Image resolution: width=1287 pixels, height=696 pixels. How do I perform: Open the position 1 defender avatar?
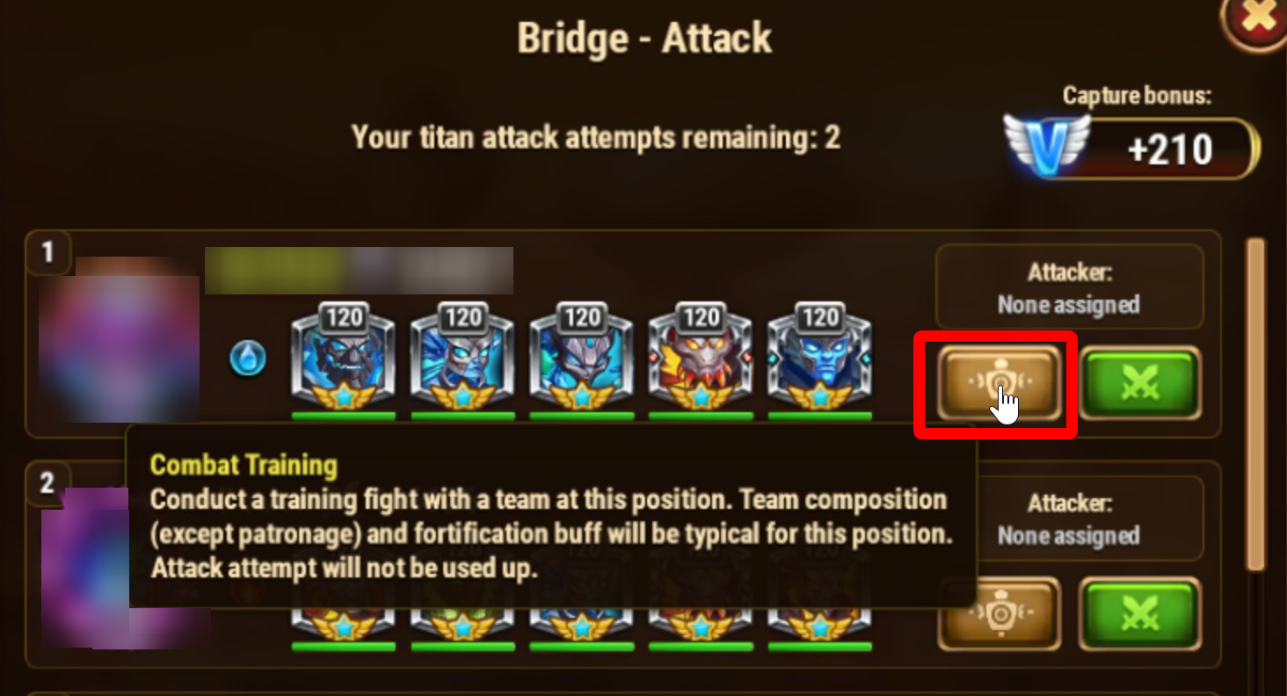(x=119, y=341)
